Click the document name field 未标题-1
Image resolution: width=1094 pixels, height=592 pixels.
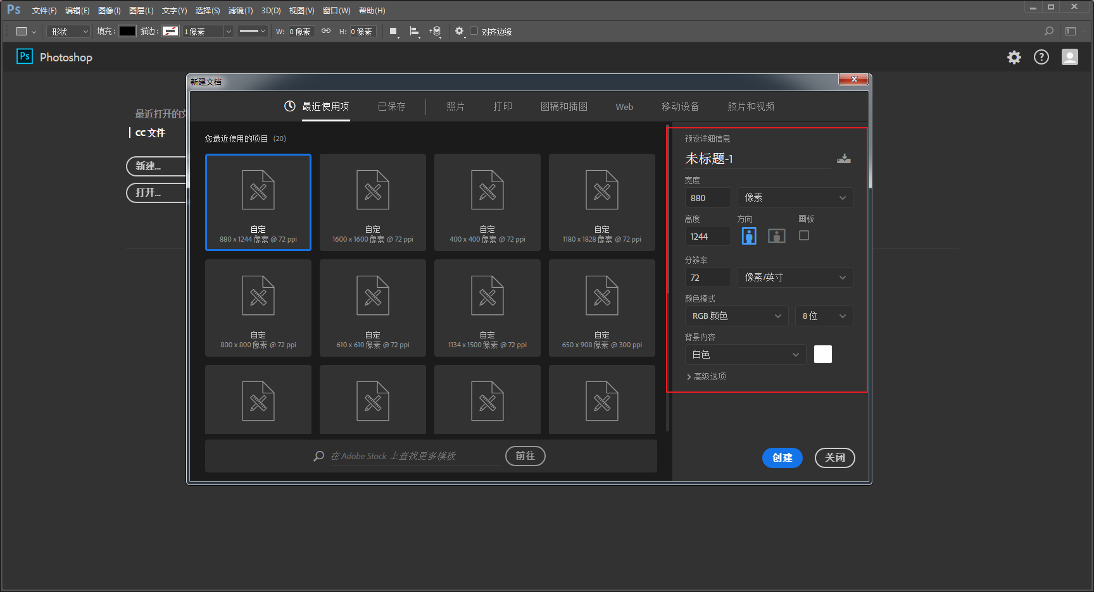(x=758, y=159)
